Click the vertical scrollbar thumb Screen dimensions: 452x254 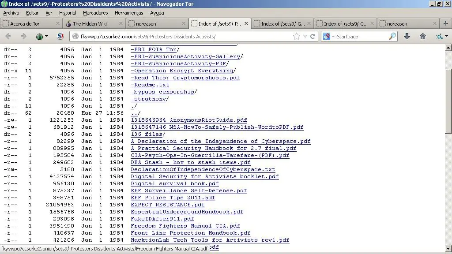[448, 101]
